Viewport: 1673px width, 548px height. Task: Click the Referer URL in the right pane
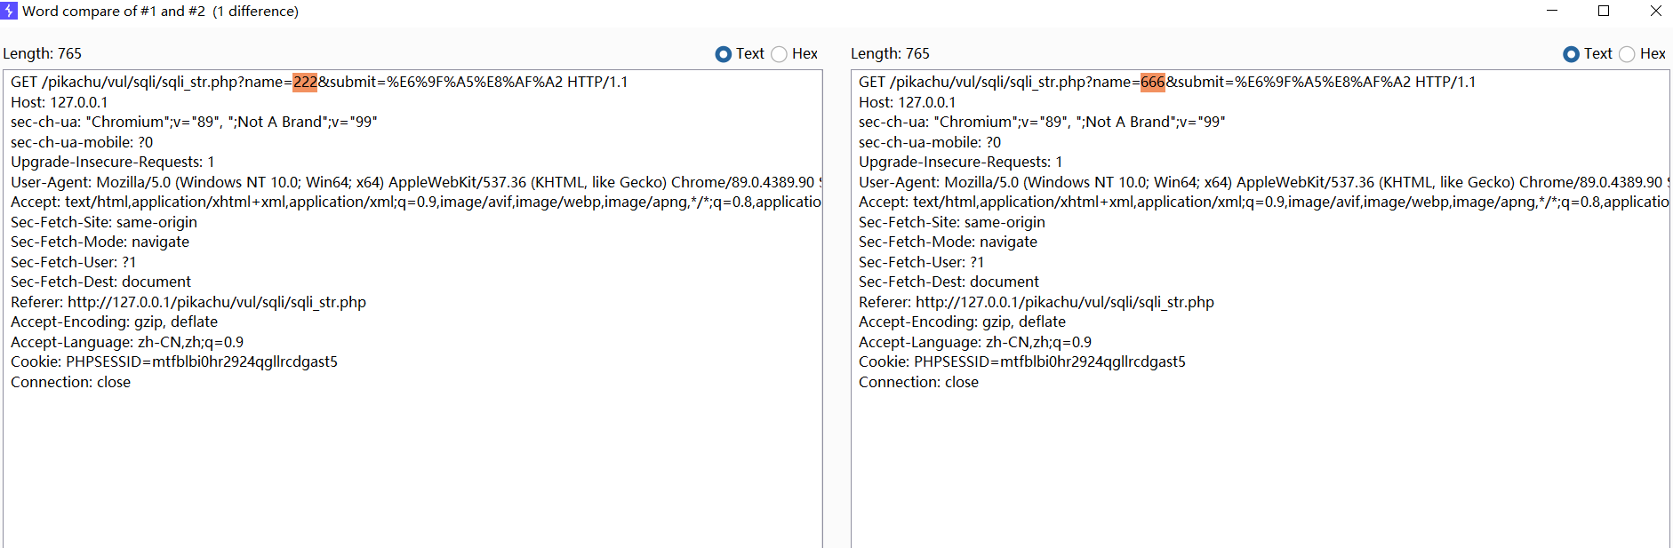click(x=1064, y=302)
